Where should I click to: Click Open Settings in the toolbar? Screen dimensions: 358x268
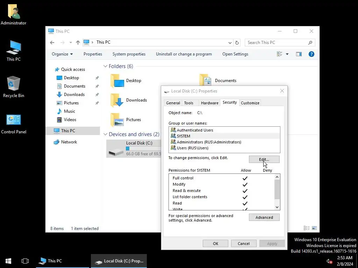point(235,54)
